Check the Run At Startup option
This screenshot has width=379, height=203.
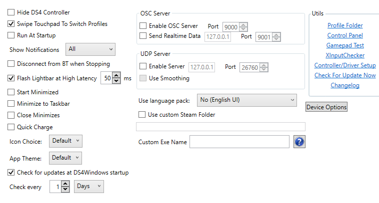11,35
